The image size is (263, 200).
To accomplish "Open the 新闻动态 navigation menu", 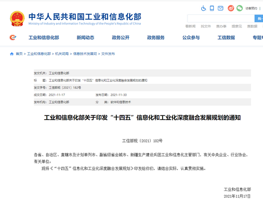I will 86,38.
